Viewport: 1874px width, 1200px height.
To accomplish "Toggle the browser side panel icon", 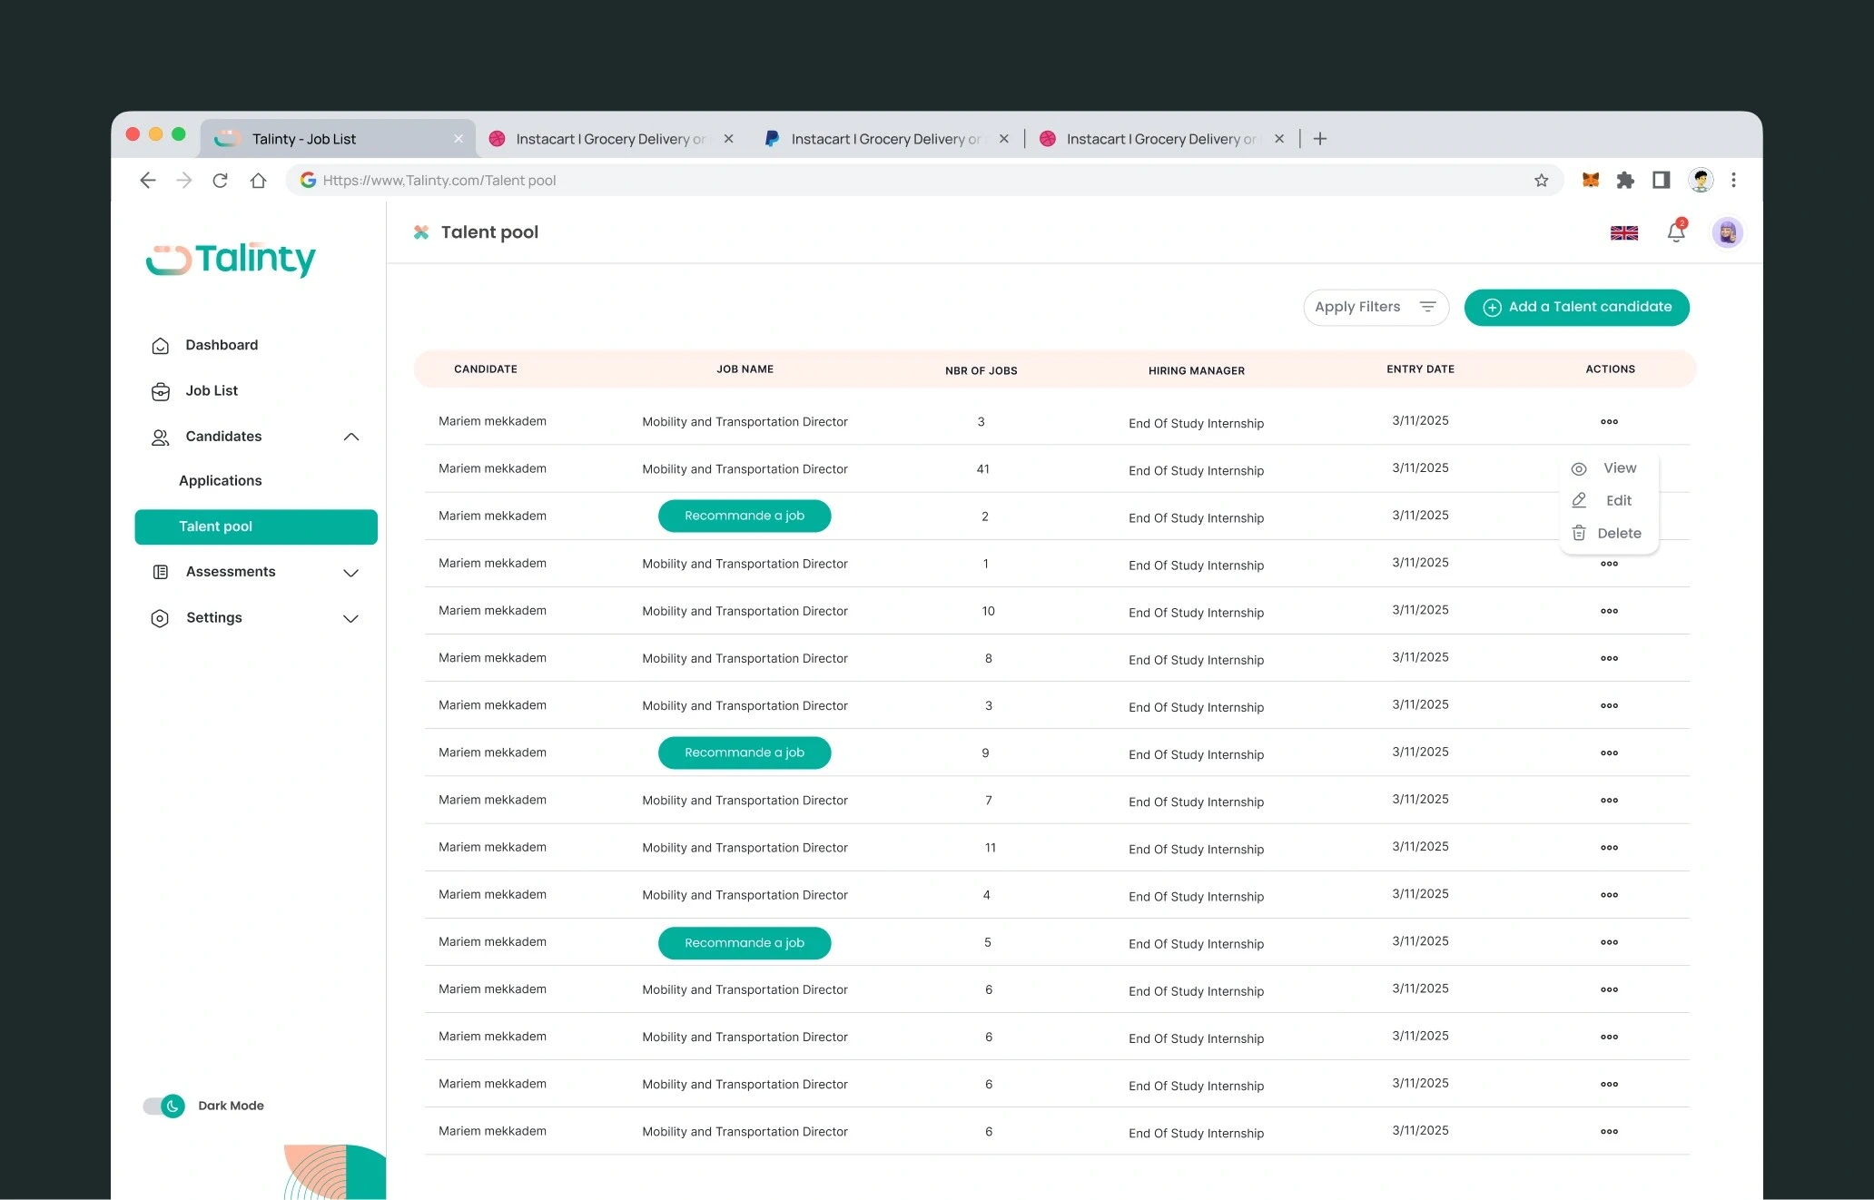I will point(1661,180).
